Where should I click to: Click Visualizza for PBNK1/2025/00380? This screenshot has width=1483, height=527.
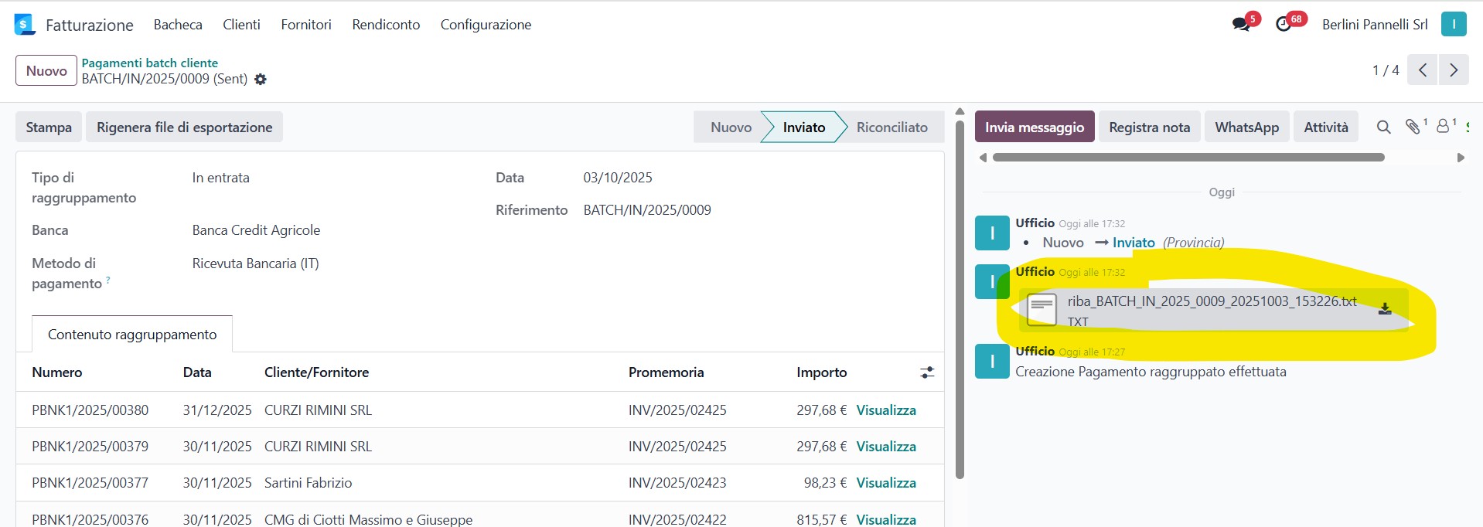tap(886, 410)
